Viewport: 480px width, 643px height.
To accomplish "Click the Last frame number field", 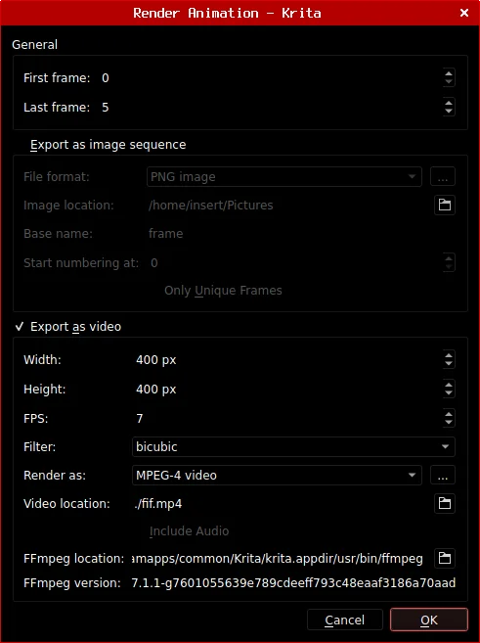I will (x=271, y=108).
